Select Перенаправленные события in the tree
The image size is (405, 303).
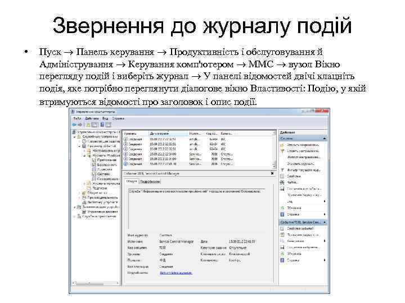click(107, 179)
